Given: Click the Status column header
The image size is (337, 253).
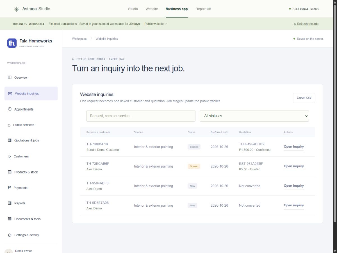Looking at the screenshot, I should click(x=192, y=132).
